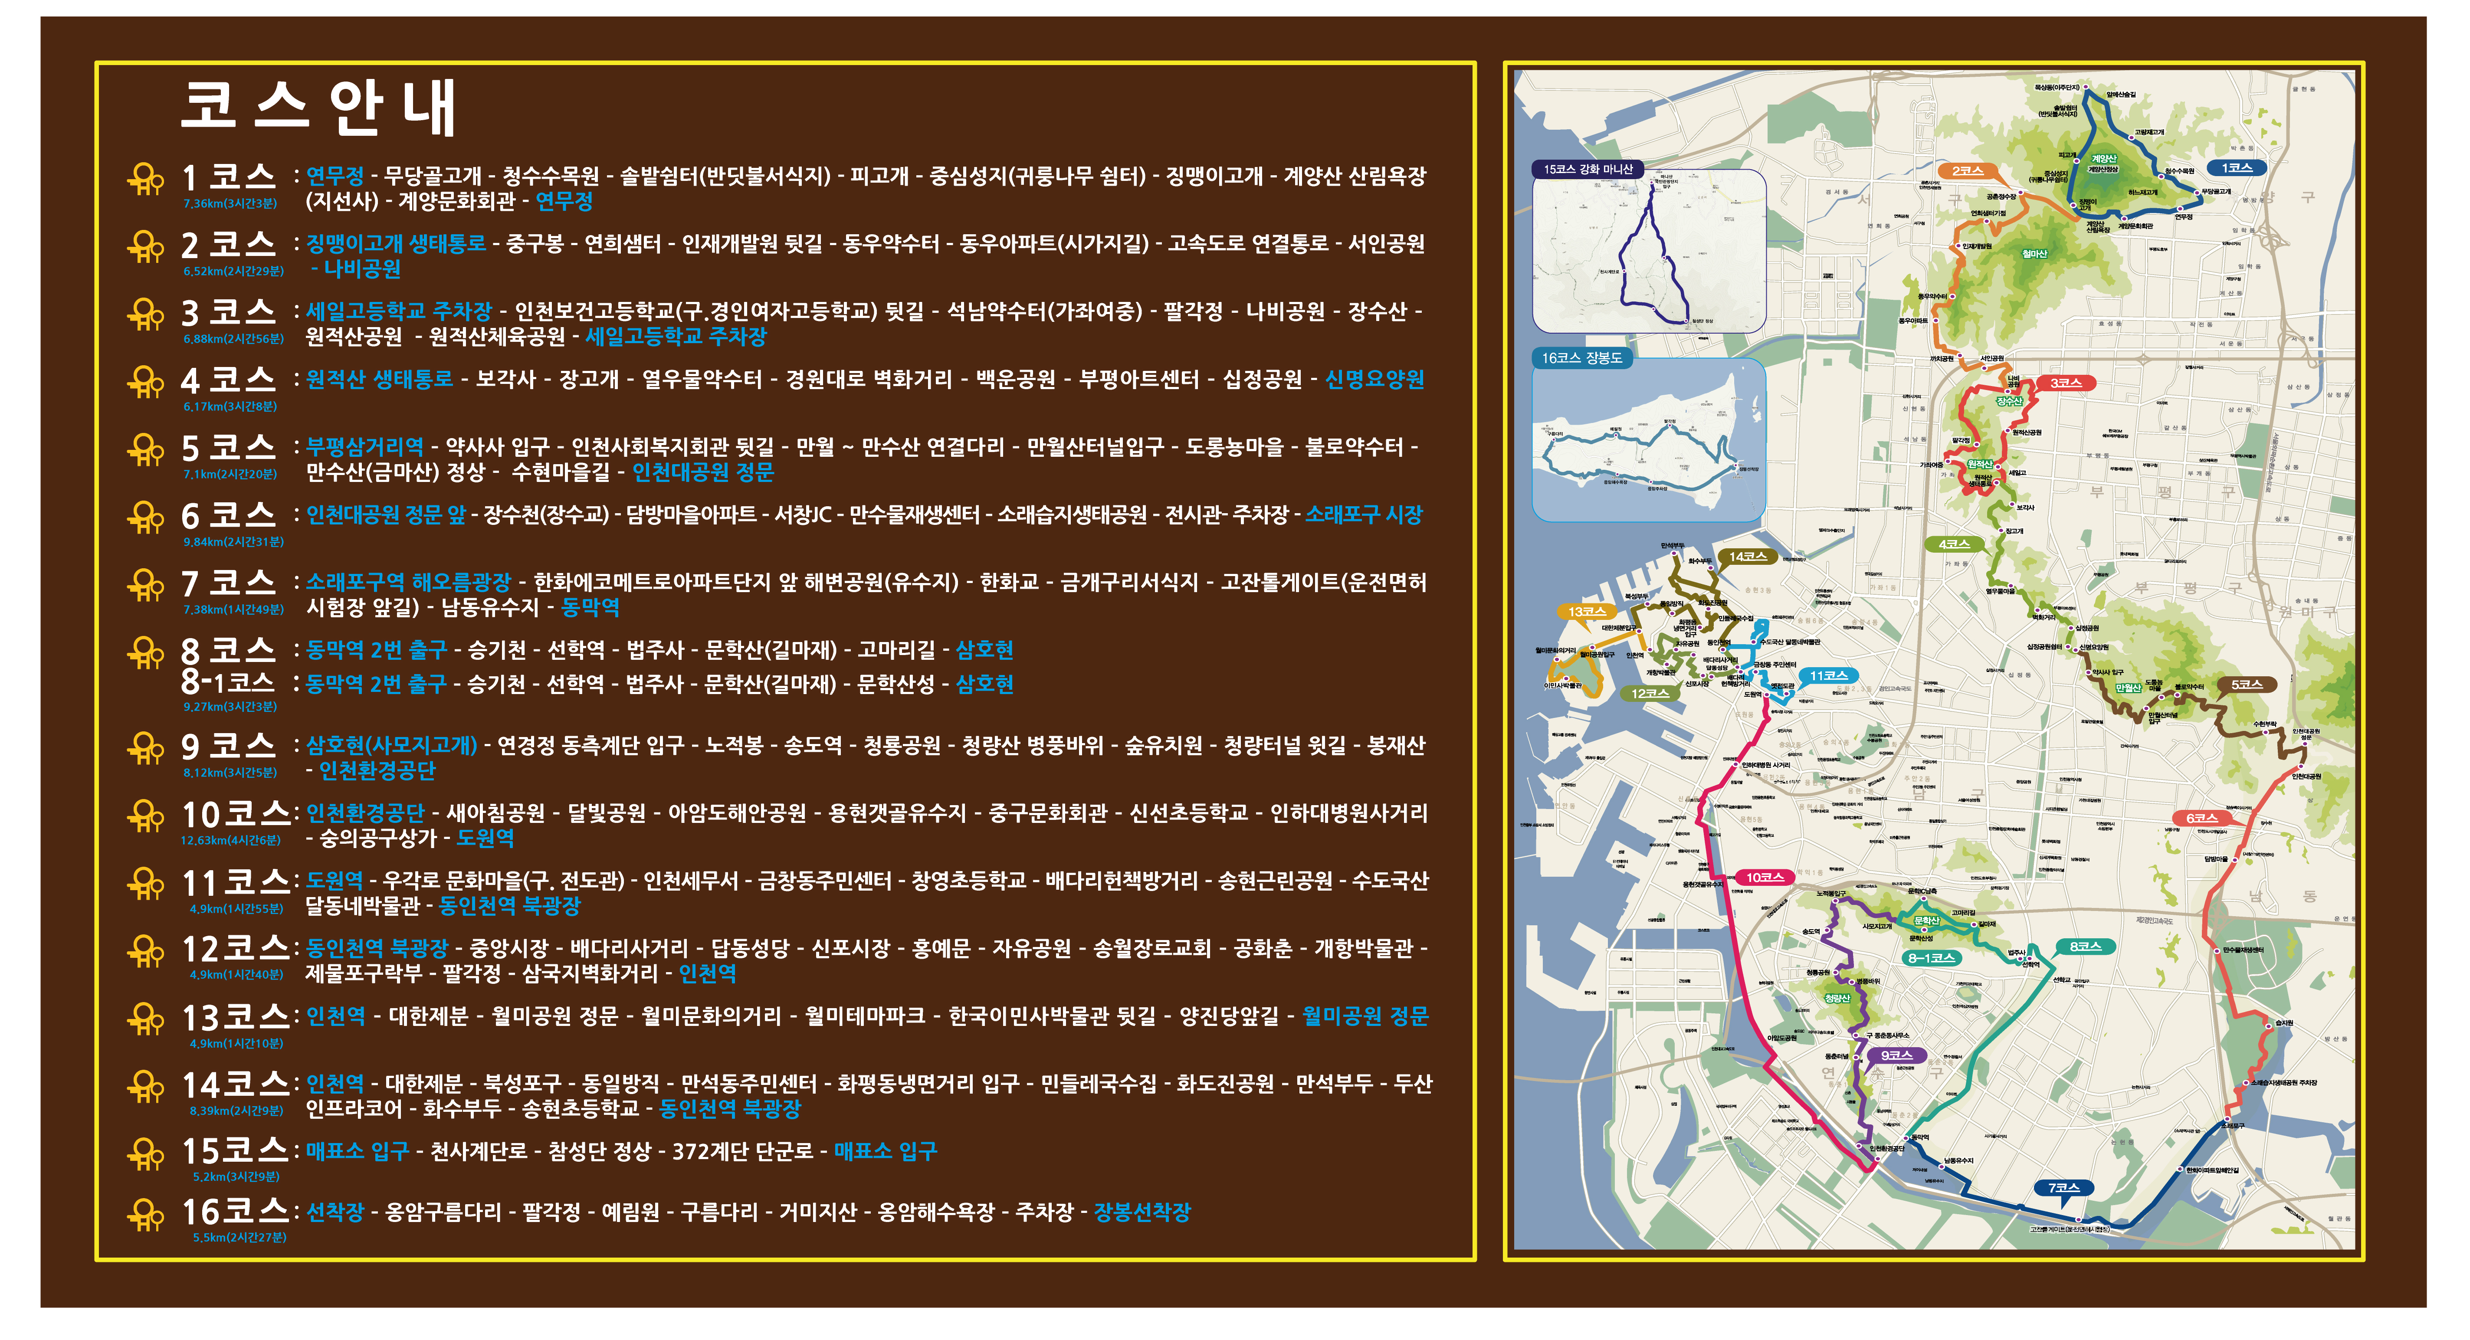2470x1340 pixels.
Task: Click blue 장봉선착장 end point text
Action: (1142, 1212)
